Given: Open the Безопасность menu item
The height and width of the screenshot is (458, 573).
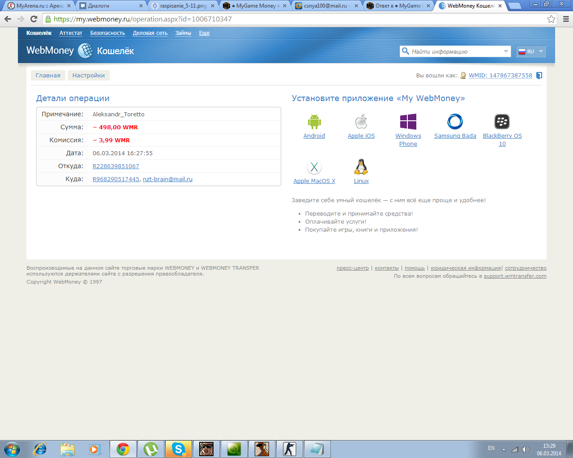Looking at the screenshot, I should [107, 33].
